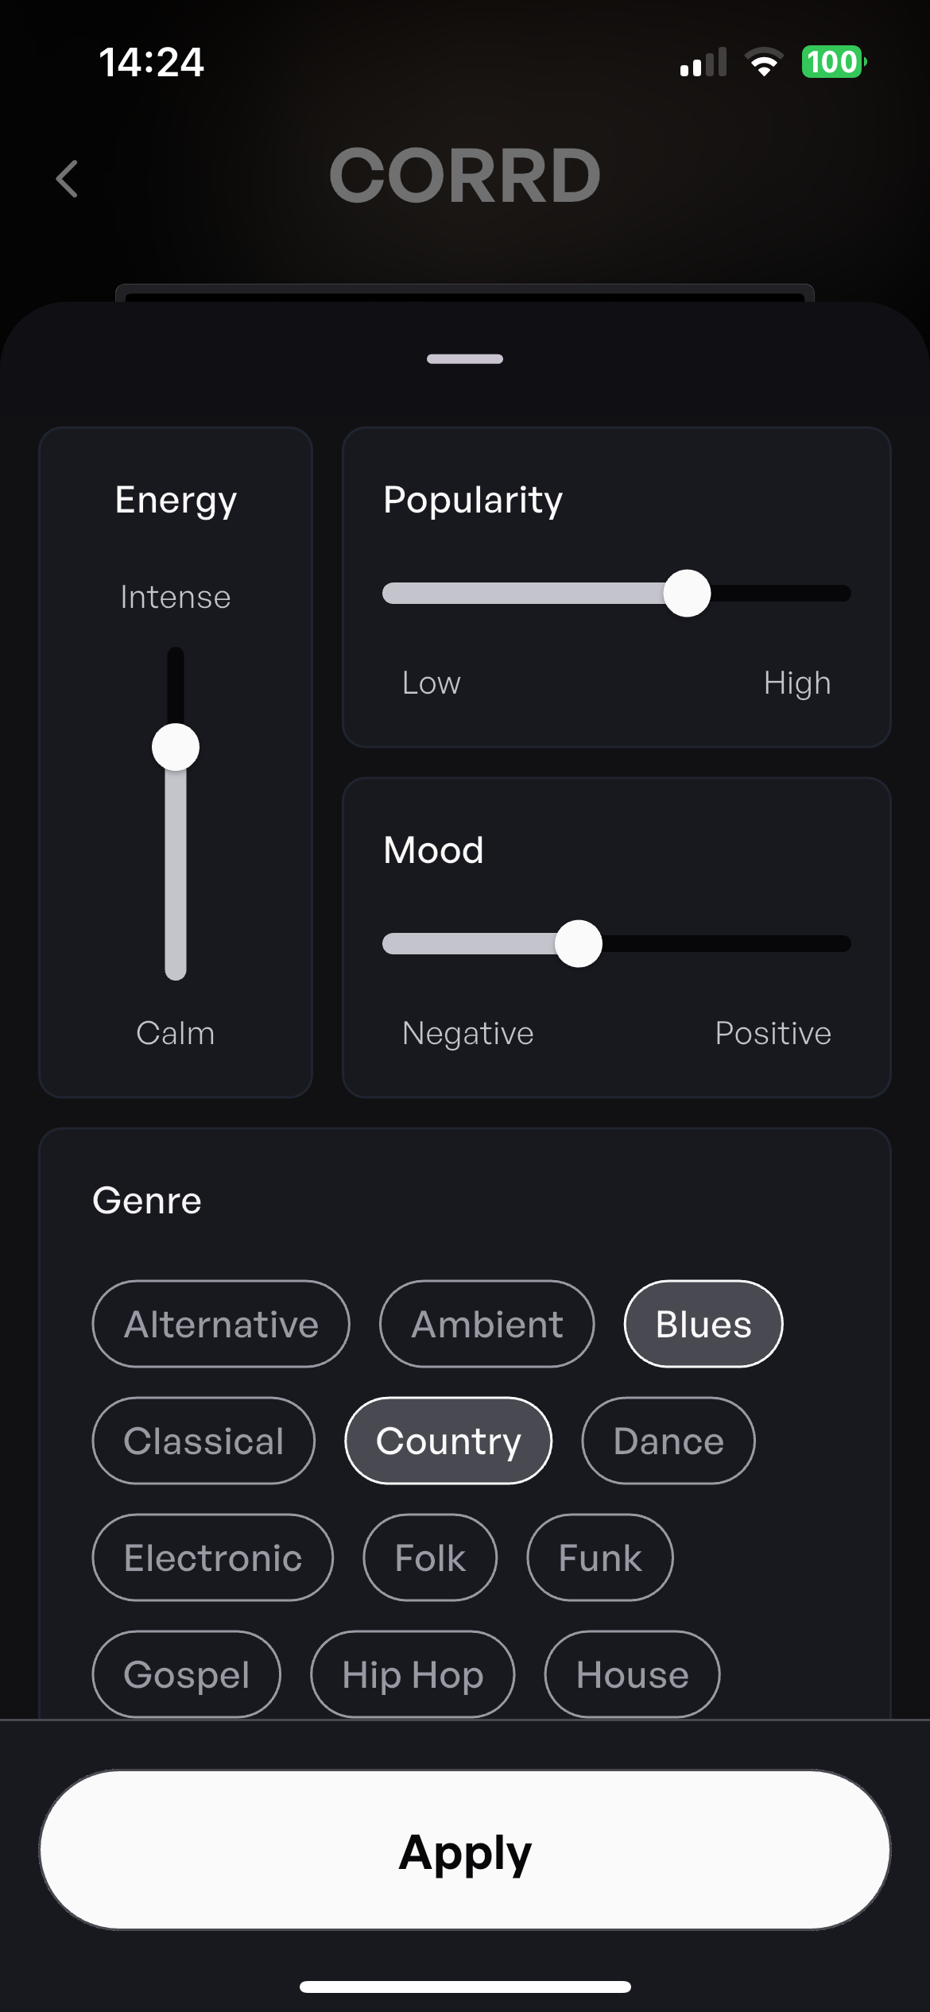This screenshot has width=930, height=2012.
Task: Select the Classical genre chip
Action: 203,1441
